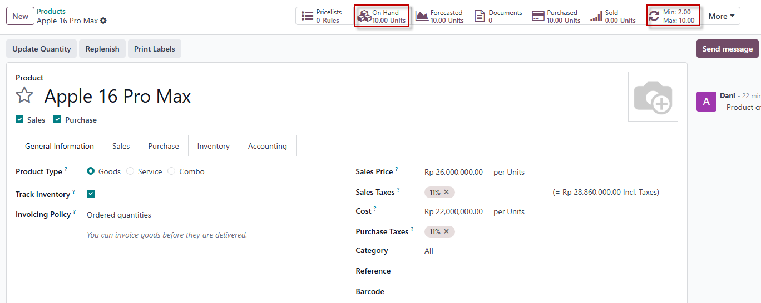This screenshot has width=761, height=303.
Task: Open the gear settings icon beside Apple 16 Pro Max
Action: pyautogui.click(x=103, y=21)
